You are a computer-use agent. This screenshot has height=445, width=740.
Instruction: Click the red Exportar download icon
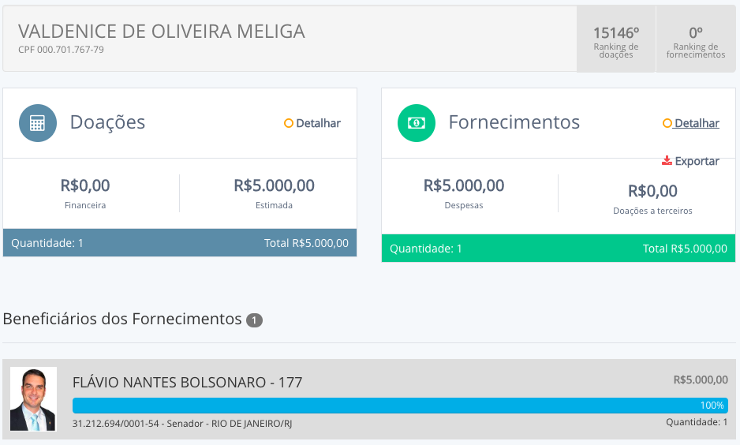[667, 161]
